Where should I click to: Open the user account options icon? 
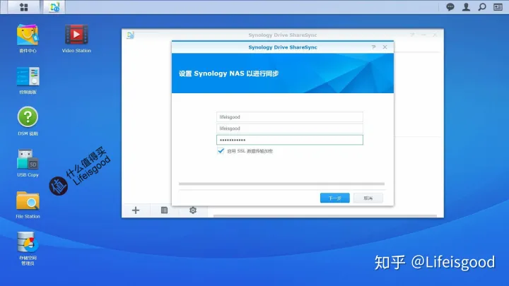[466, 7]
